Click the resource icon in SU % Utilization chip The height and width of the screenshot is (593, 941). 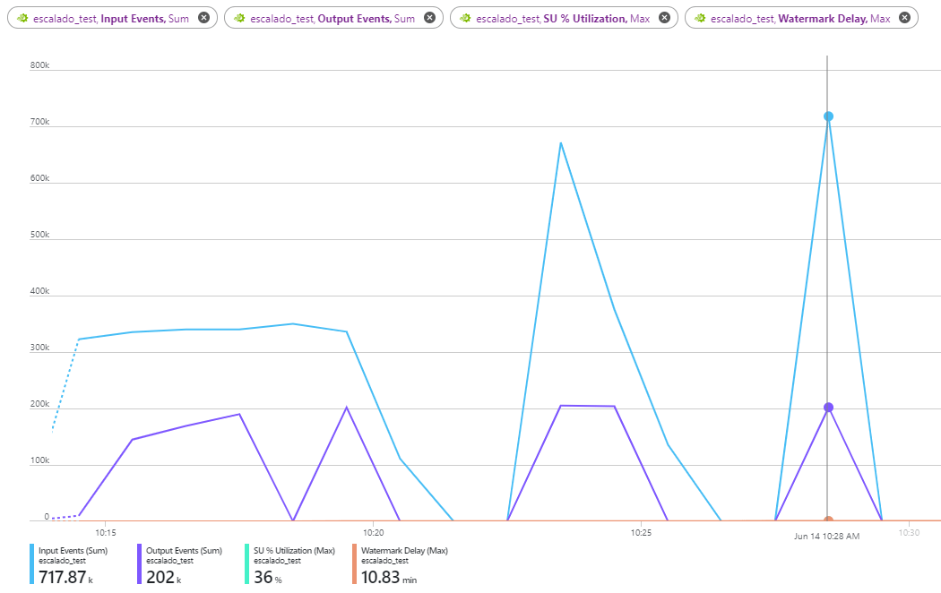[x=465, y=17]
